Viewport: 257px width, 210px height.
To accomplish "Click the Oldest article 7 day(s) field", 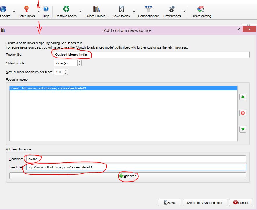I will point(66,63).
